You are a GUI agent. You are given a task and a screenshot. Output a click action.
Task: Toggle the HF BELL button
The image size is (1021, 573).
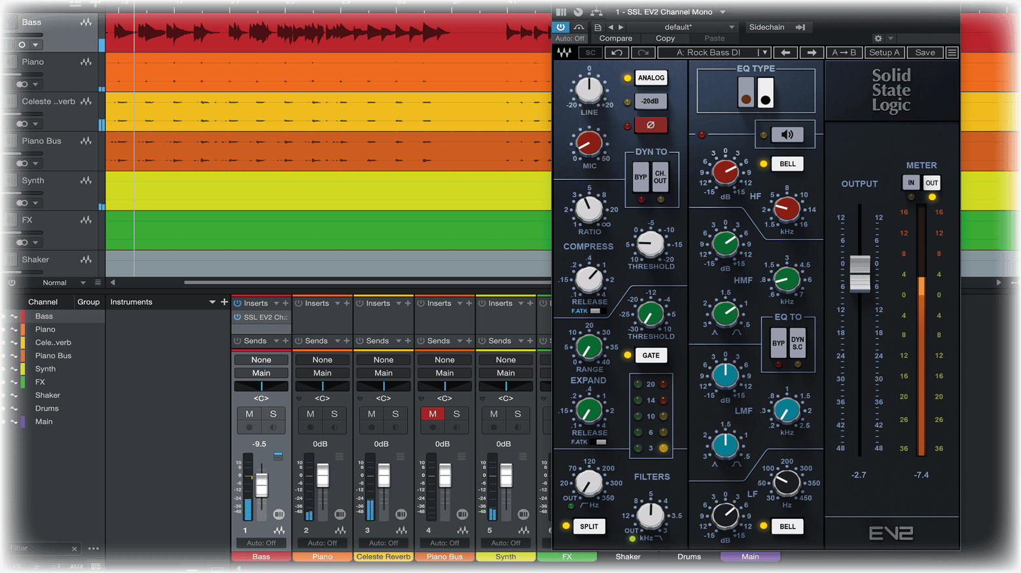pyautogui.click(x=787, y=164)
